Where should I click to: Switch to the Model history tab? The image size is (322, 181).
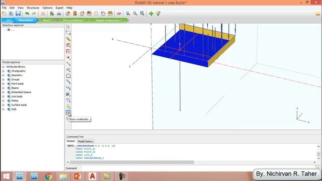(85, 141)
